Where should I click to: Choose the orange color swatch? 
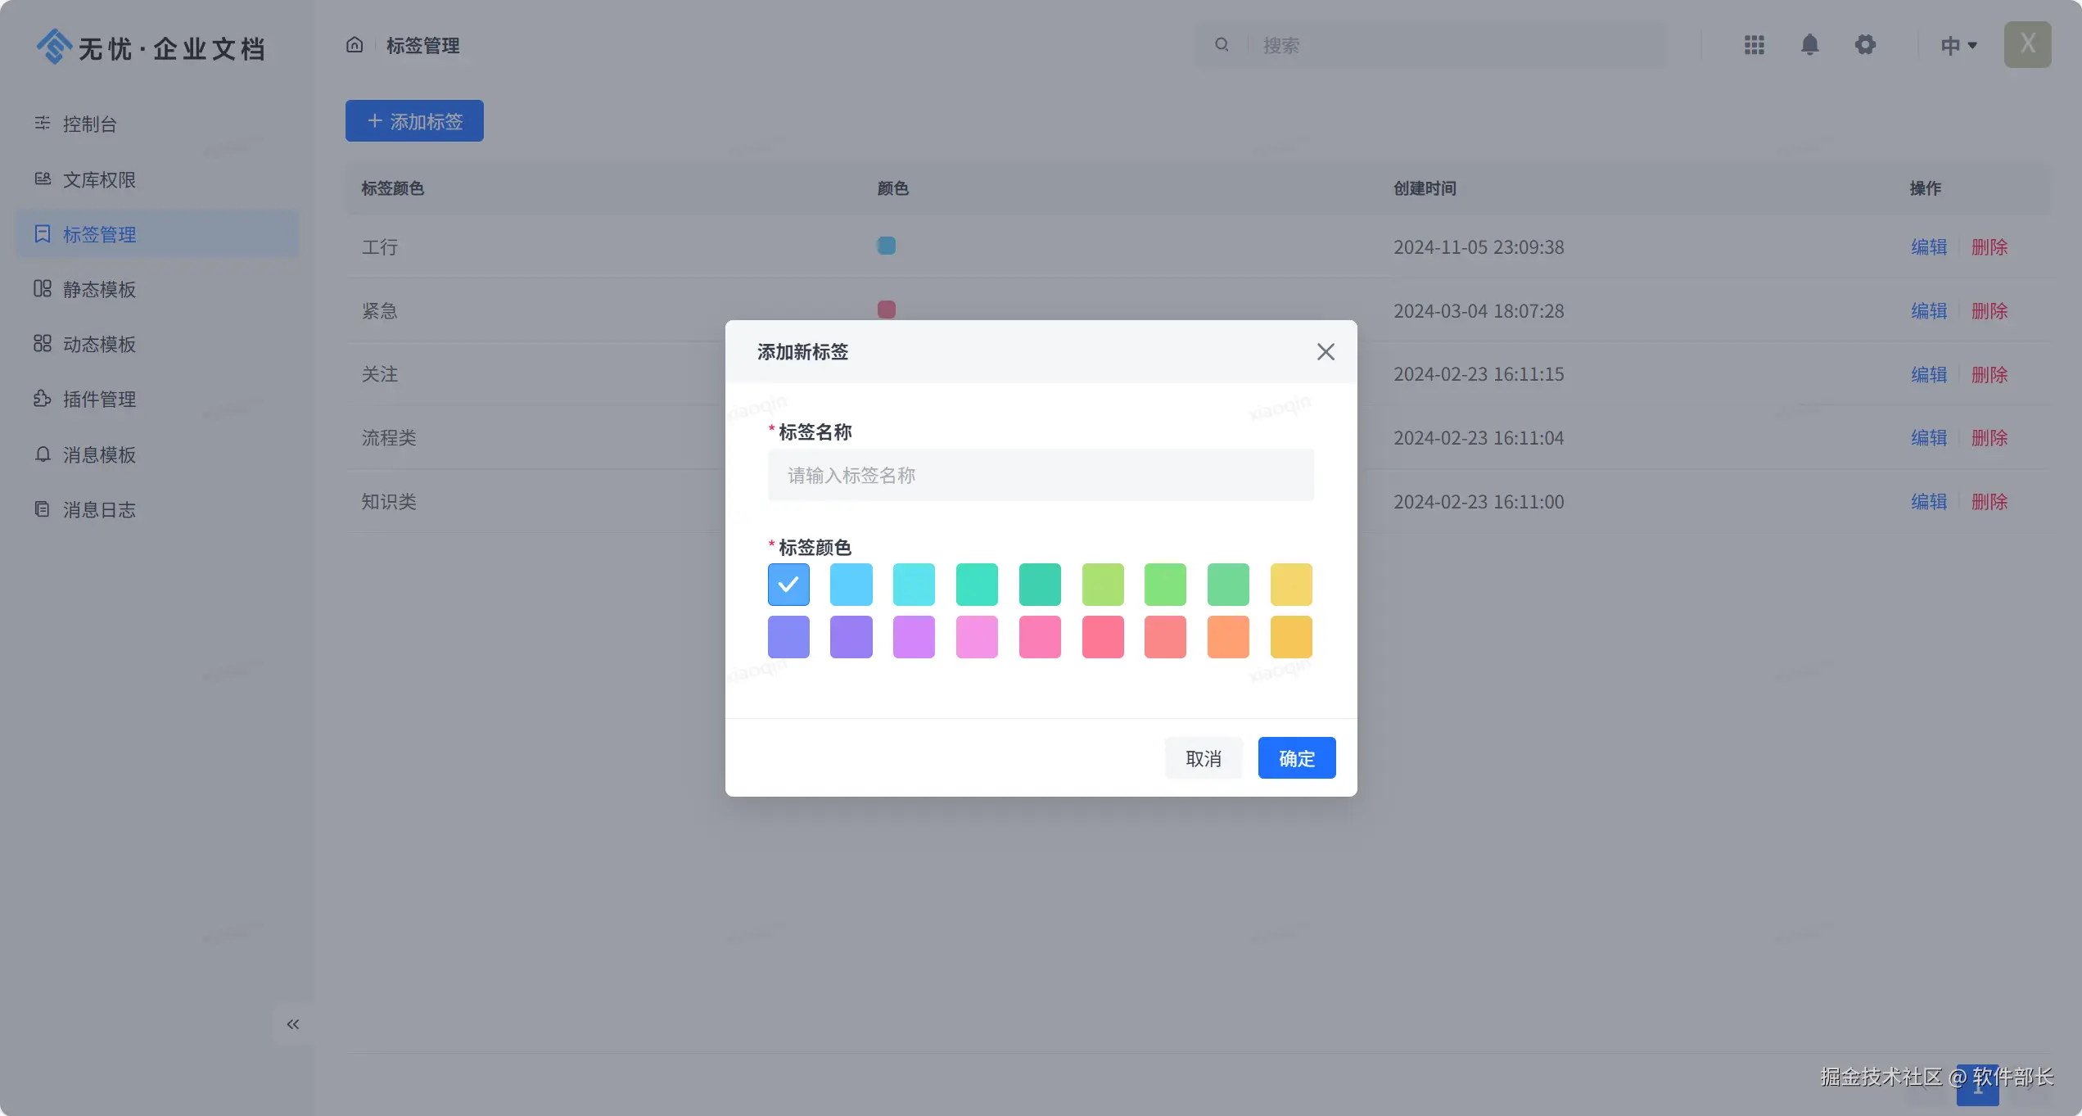pyautogui.click(x=1228, y=637)
